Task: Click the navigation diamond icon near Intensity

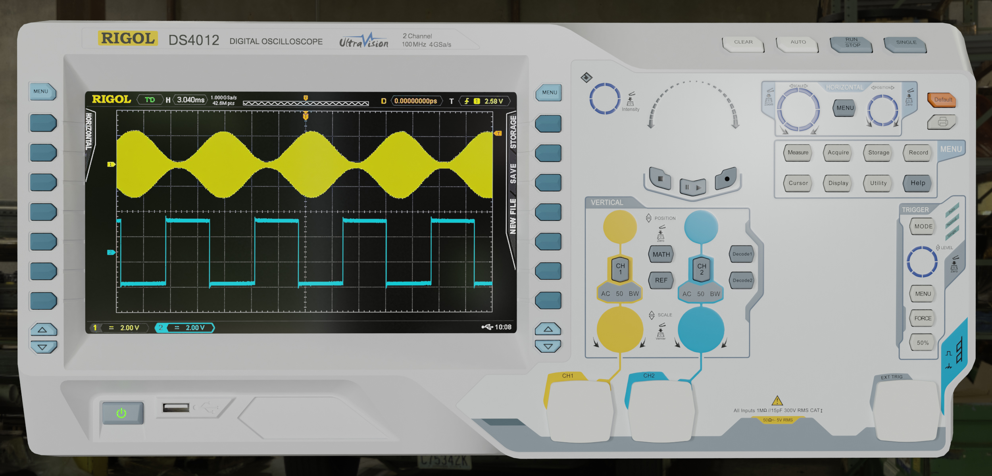Action: (586, 77)
